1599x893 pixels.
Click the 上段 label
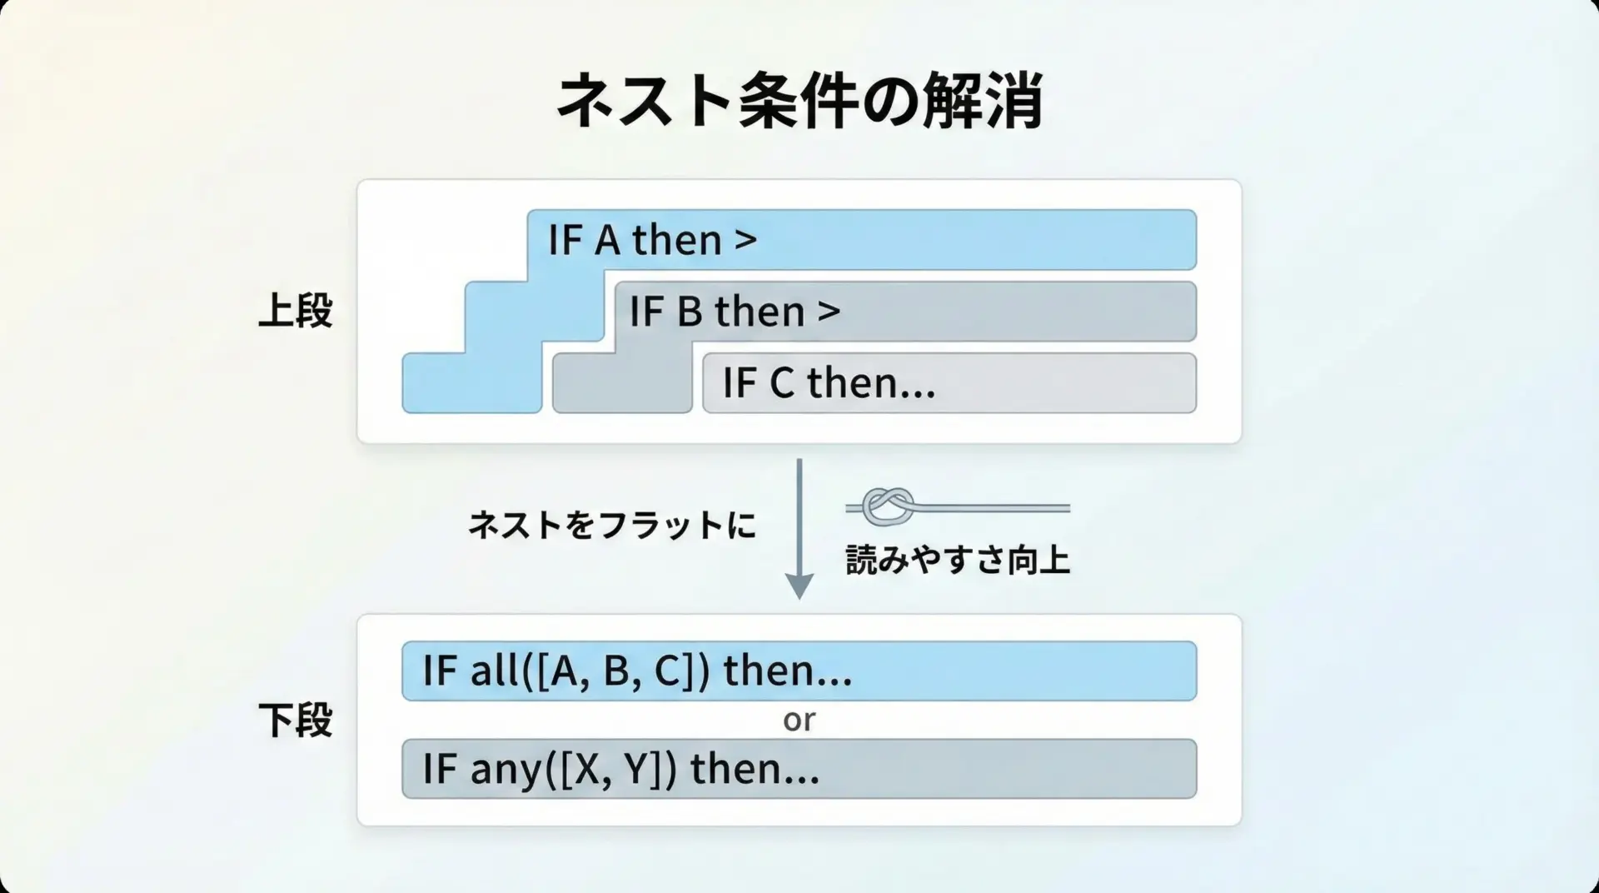click(x=296, y=312)
